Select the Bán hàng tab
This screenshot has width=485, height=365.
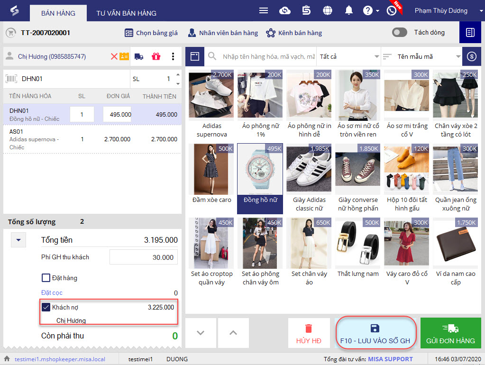click(58, 13)
